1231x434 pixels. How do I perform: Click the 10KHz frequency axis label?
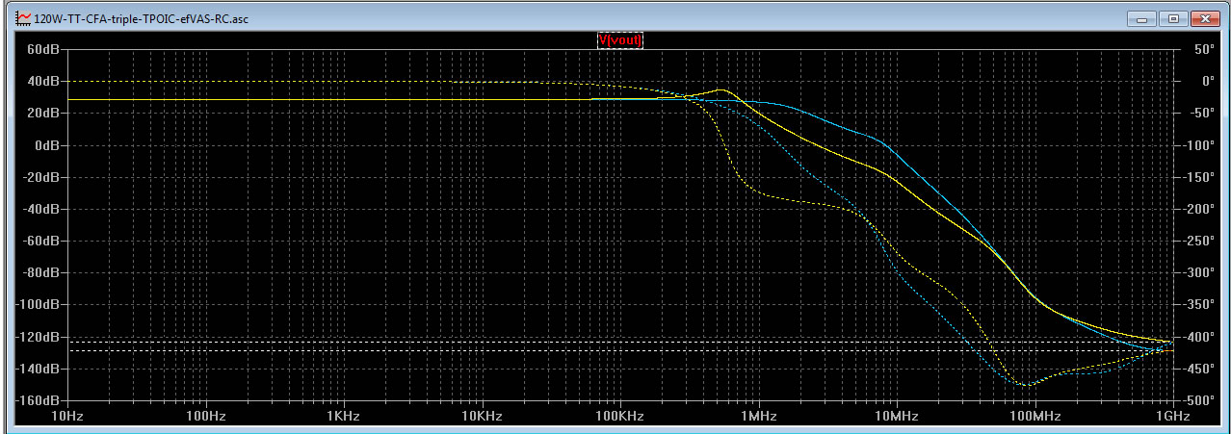(482, 417)
